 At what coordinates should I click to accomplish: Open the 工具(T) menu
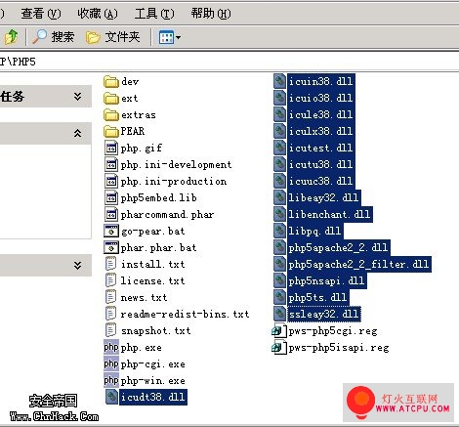[154, 14]
